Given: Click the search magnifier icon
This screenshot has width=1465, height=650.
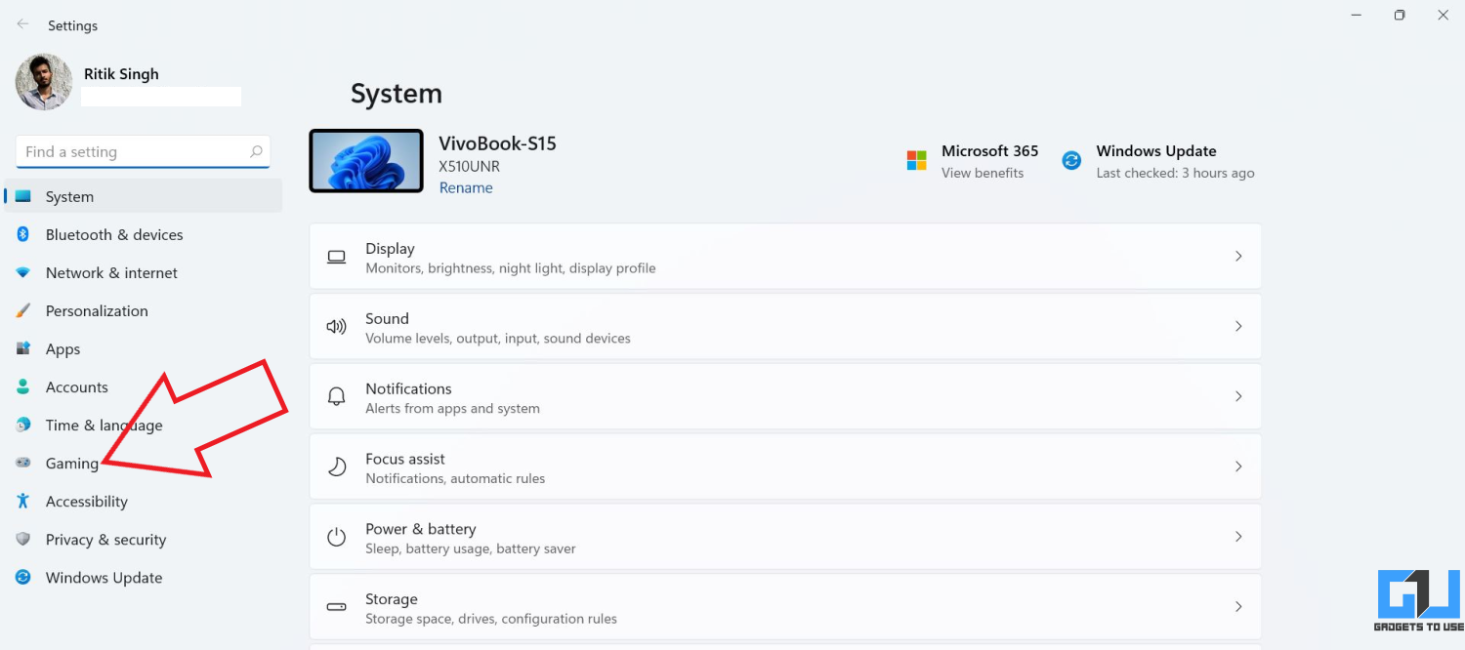Looking at the screenshot, I should tap(256, 151).
